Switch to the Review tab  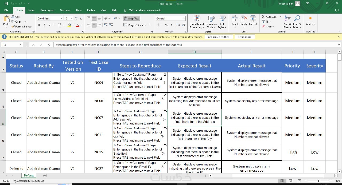click(91, 10)
